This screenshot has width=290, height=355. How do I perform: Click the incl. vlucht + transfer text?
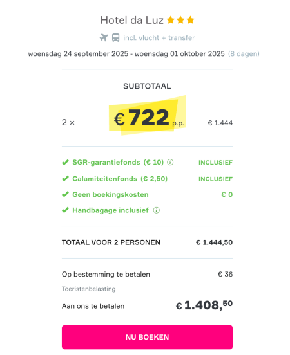pyautogui.click(x=159, y=37)
